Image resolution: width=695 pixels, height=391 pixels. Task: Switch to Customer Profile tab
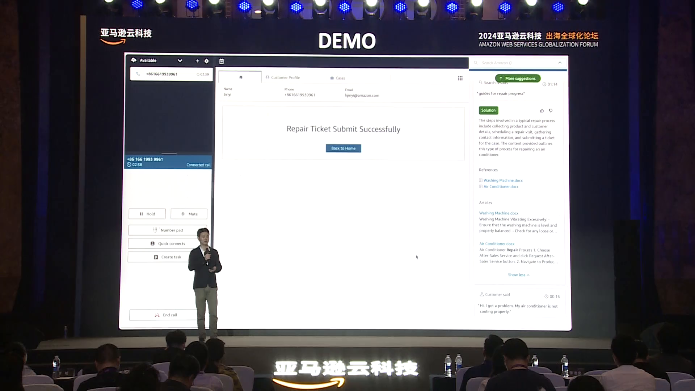283,77
